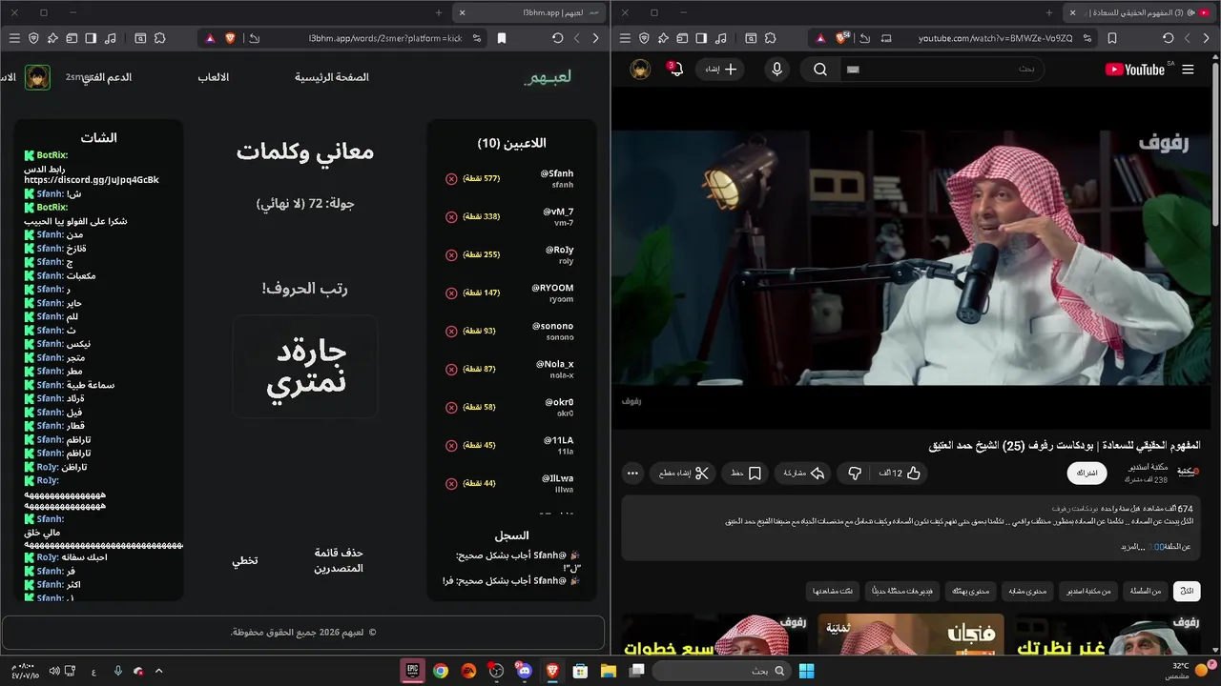The height and width of the screenshot is (686, 1221).
Task: Open الالعاب menu on l3bhm site
Action: (214, 77)
